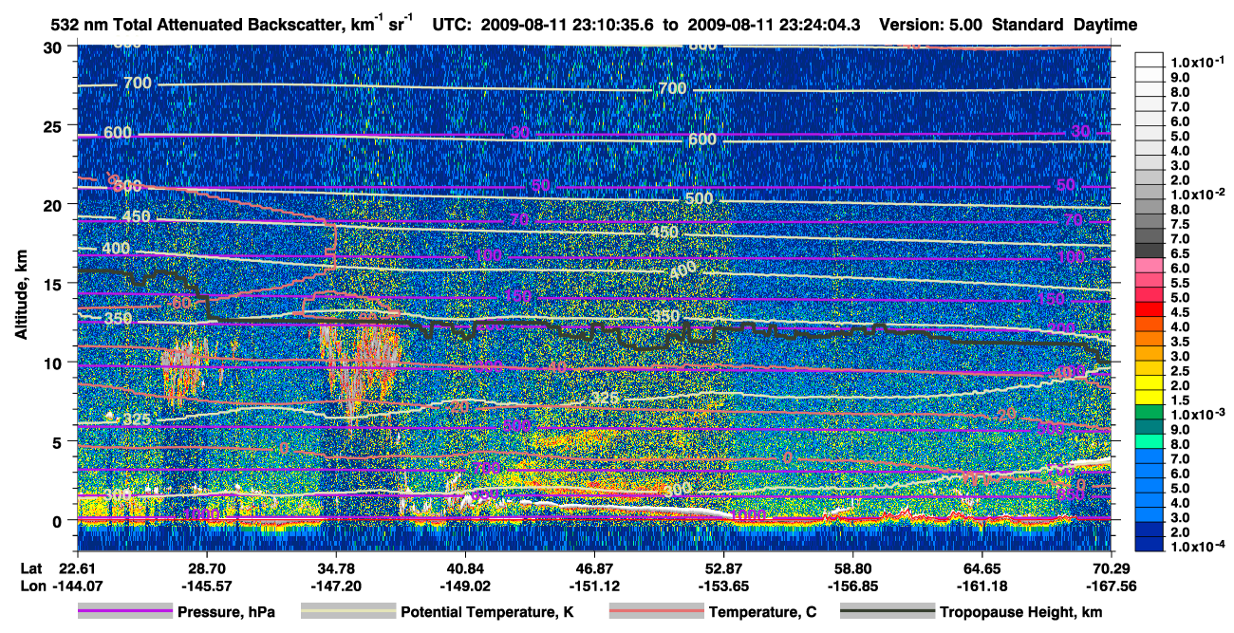
Task: Click the colorbar label 6.5
Action: (1179, 252)
